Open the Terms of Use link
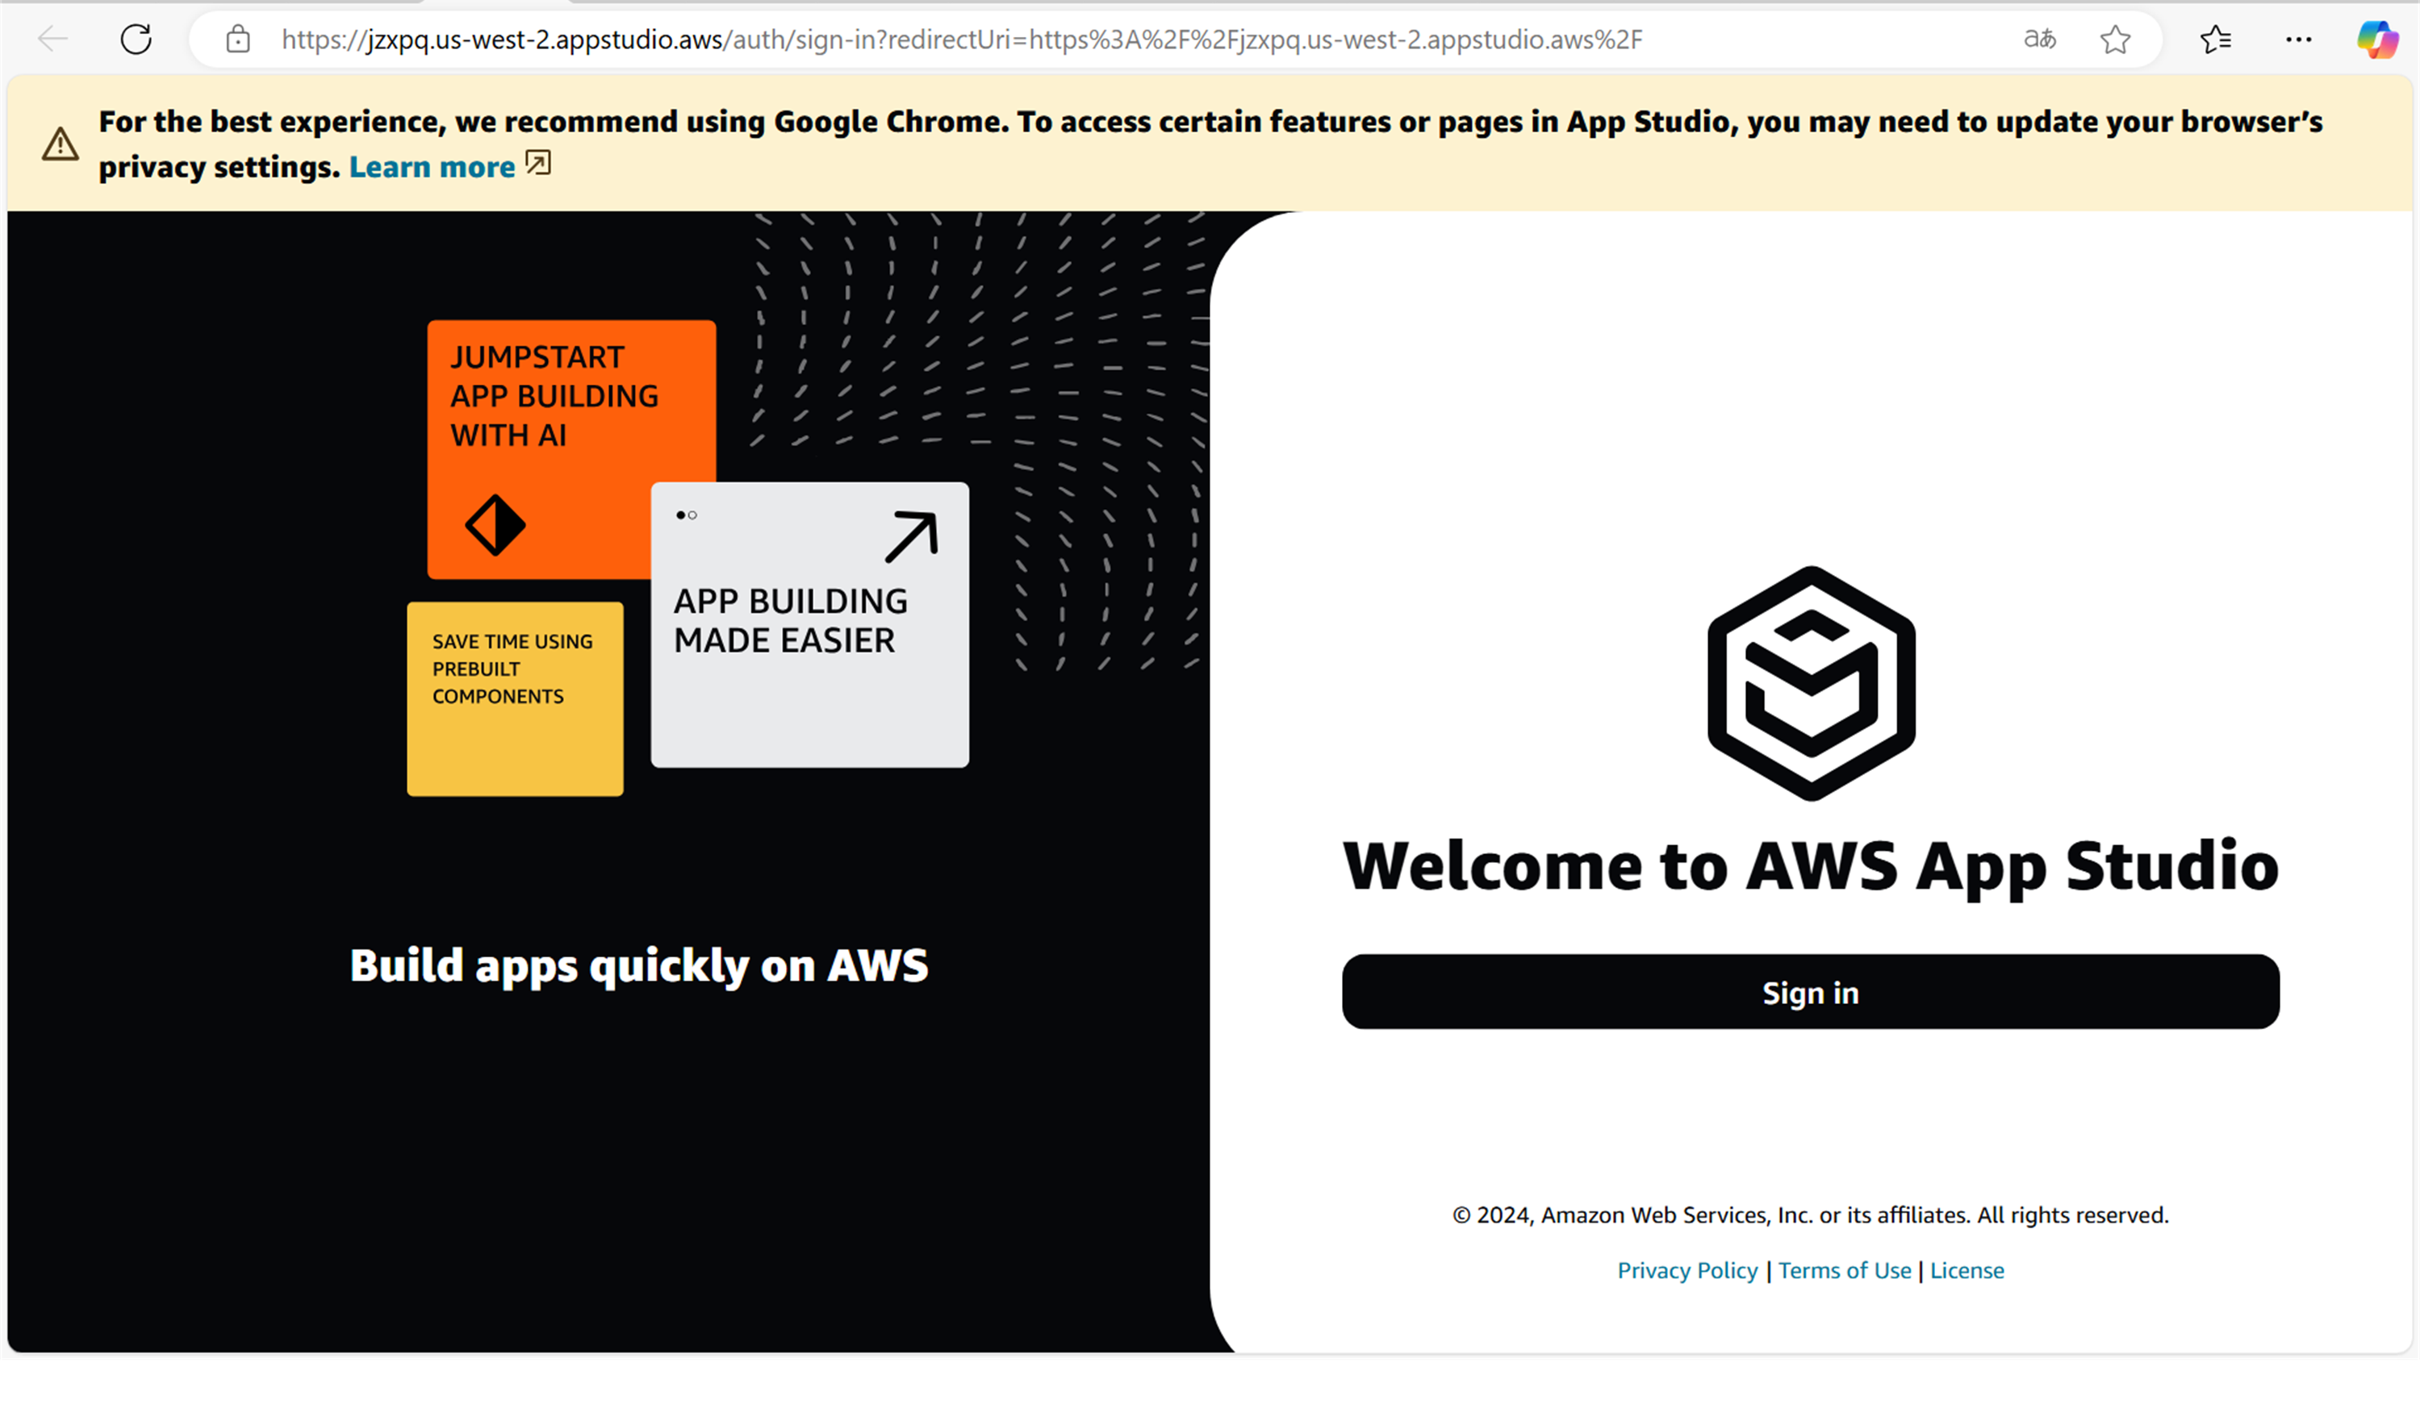 (1844, 1270)
